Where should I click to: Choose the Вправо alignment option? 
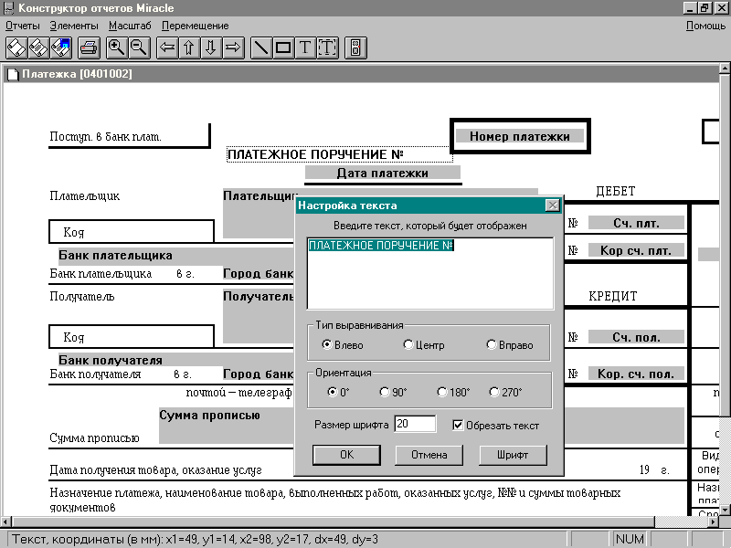click(493, 345)
